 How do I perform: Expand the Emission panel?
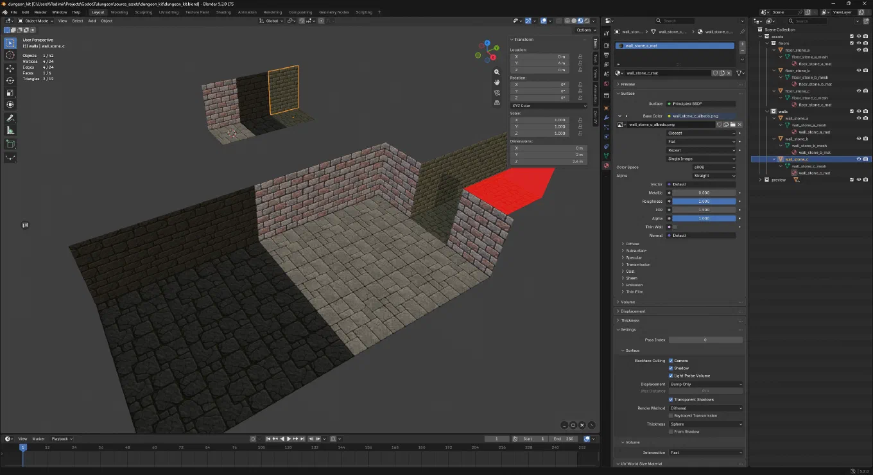634,285
